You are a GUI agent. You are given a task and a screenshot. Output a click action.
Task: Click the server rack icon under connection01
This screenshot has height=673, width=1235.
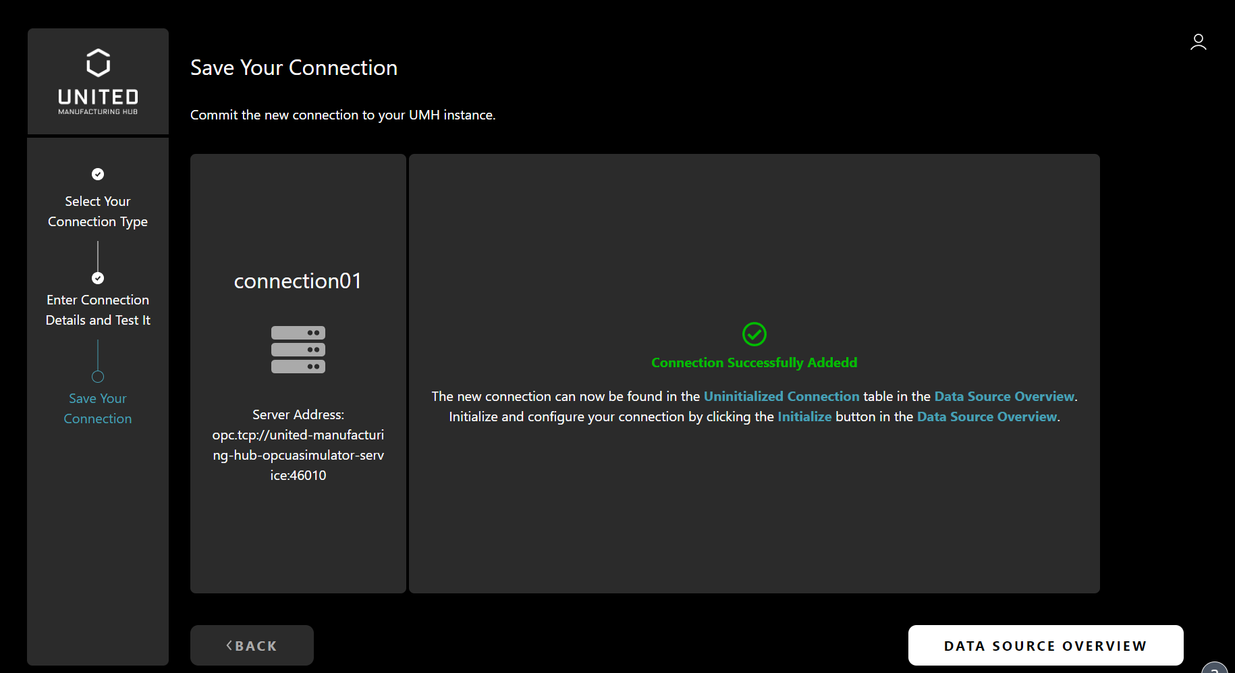coord(298,350)
